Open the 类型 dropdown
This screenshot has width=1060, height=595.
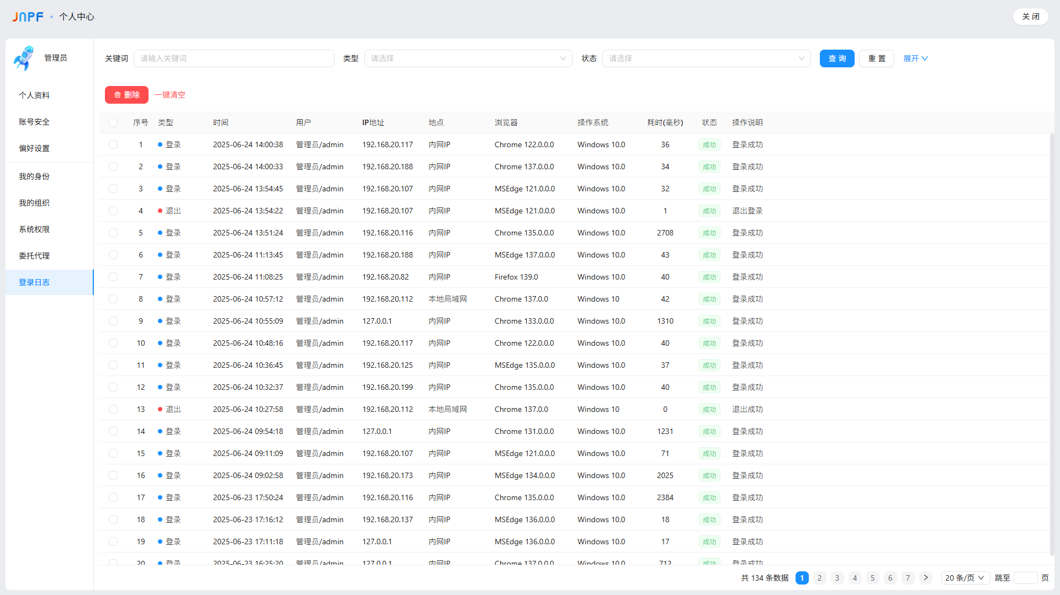468,58
